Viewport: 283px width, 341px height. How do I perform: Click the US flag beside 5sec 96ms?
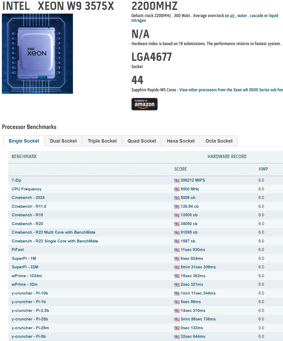(177, 302)
